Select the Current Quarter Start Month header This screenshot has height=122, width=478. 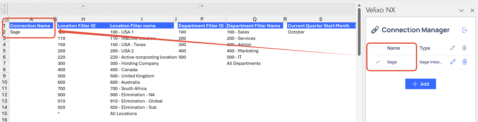(x=321, y=26)
